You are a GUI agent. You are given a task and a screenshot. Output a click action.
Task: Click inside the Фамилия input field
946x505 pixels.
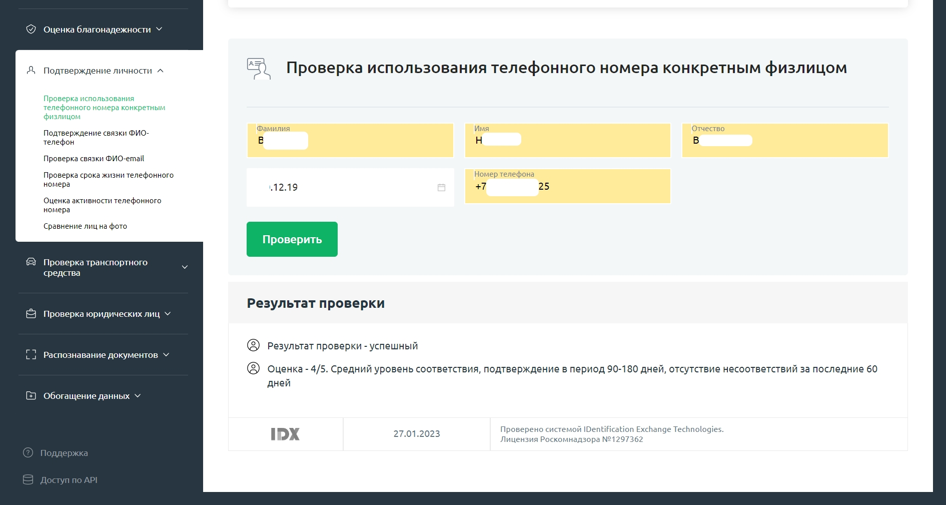click(350, 141)
